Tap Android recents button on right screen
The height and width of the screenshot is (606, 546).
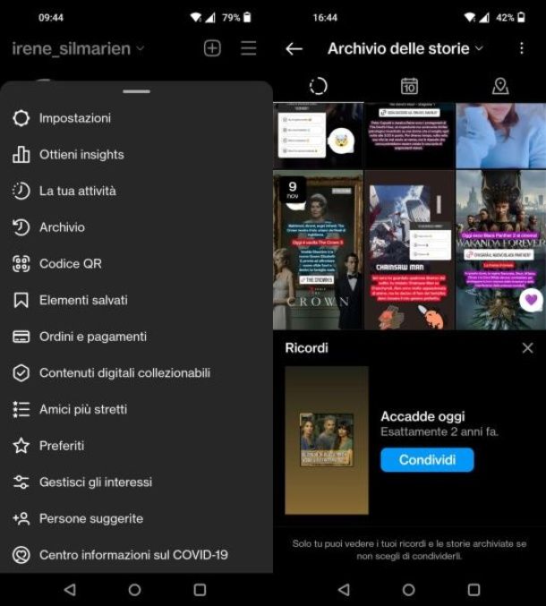click(474, 589)
